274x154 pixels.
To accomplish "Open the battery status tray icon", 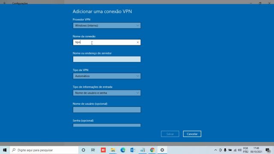I will [x=230, y=150].
